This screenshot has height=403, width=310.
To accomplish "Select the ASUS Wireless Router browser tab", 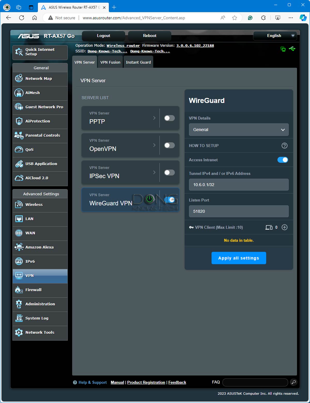I will (x=73, y=7).
